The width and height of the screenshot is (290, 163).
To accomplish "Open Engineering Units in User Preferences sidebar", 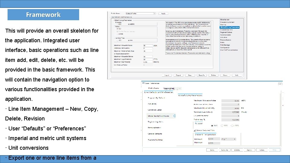I will [155, 122].
